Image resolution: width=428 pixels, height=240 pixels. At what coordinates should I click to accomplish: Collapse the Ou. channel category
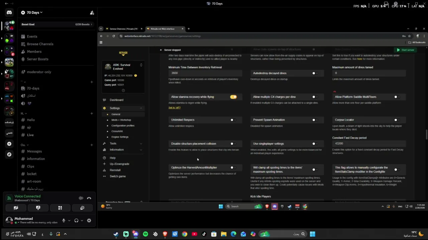coord(24,145)
